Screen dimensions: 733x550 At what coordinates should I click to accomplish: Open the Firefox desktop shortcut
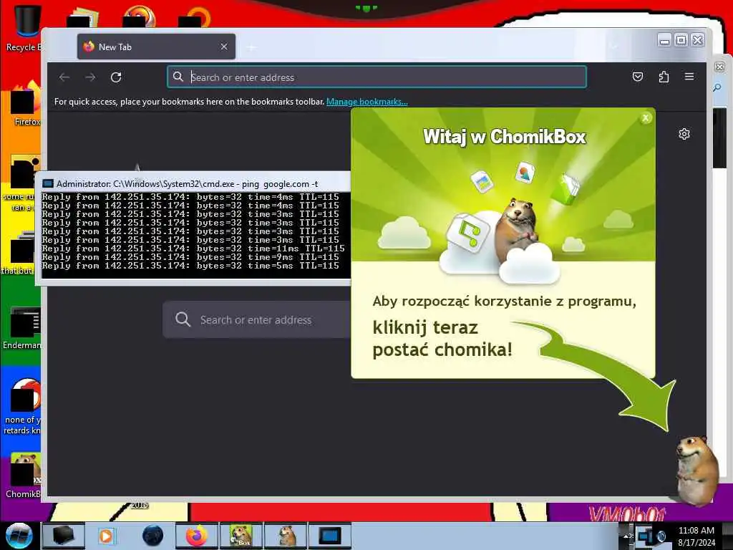tap(26, 103)
